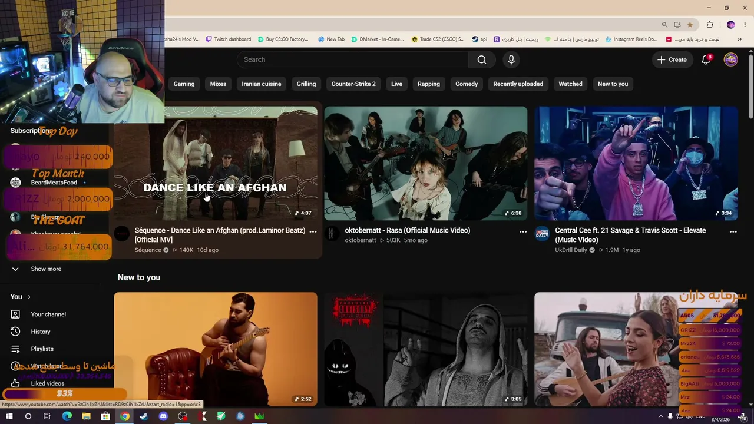The width and height of the screenshot is (754, 424).
Task: Open the YouTube account avatar menu
Action: tap(730, 59)
